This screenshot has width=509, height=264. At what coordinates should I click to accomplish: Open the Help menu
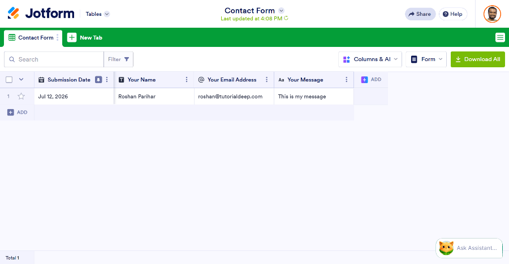click(453, 14)
